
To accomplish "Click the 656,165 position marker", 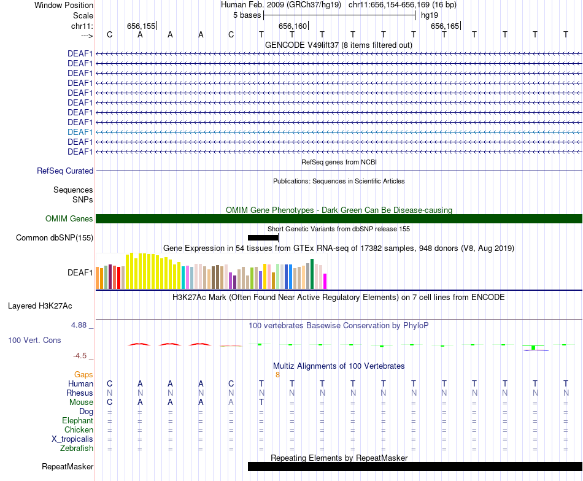I will coord(446,26).
